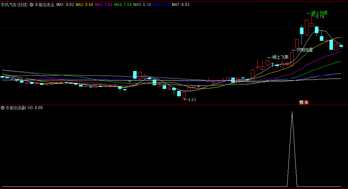
Task: Select the 牛股出击副 sub-indicator name
Action: (16, 108)
